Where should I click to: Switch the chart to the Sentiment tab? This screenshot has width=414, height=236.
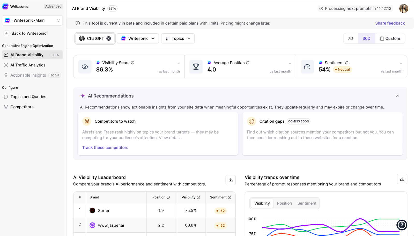[307, 203]
